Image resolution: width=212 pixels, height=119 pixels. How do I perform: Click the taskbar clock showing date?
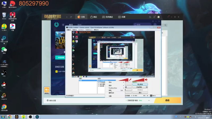click(x=204, y=117)
